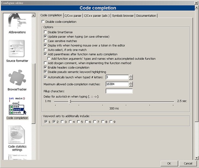The width and height of the screenshot is (199, 168).
Task: Enable Case sensitive matches
Action: 45,41
